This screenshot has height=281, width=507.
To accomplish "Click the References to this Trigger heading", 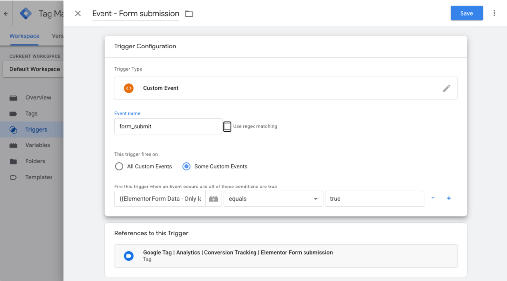I will pos(151,233).
